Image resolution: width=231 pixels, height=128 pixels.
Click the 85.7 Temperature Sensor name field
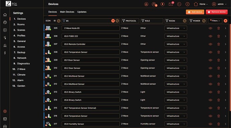coord(91,108)
